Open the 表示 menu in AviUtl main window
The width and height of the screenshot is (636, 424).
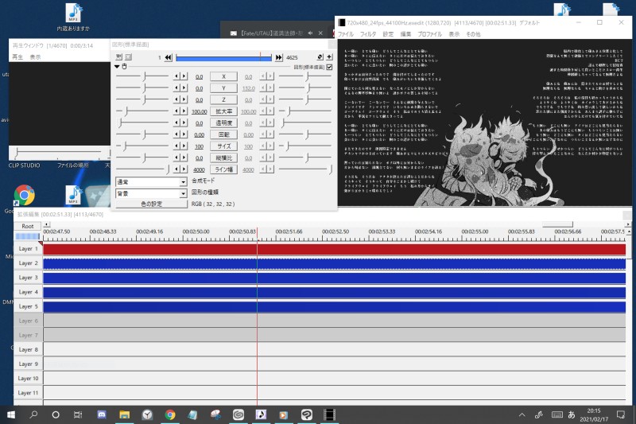(x=454, y=34)
